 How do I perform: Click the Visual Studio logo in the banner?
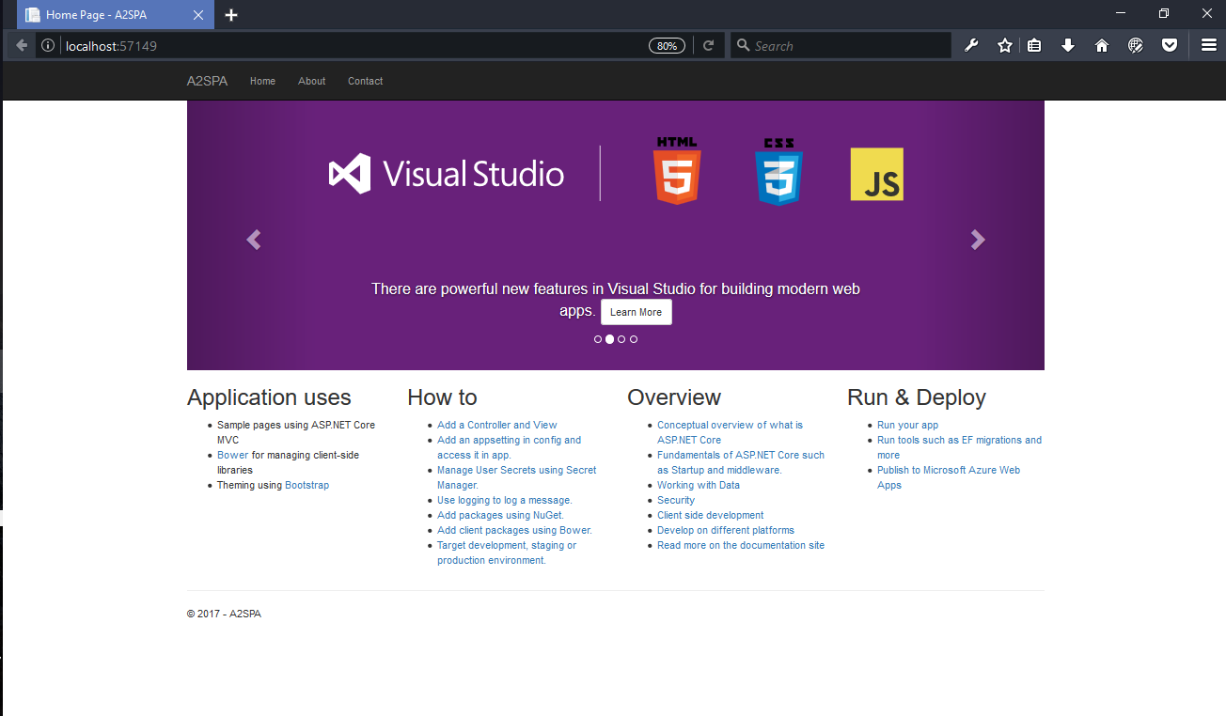pos(447,174)
